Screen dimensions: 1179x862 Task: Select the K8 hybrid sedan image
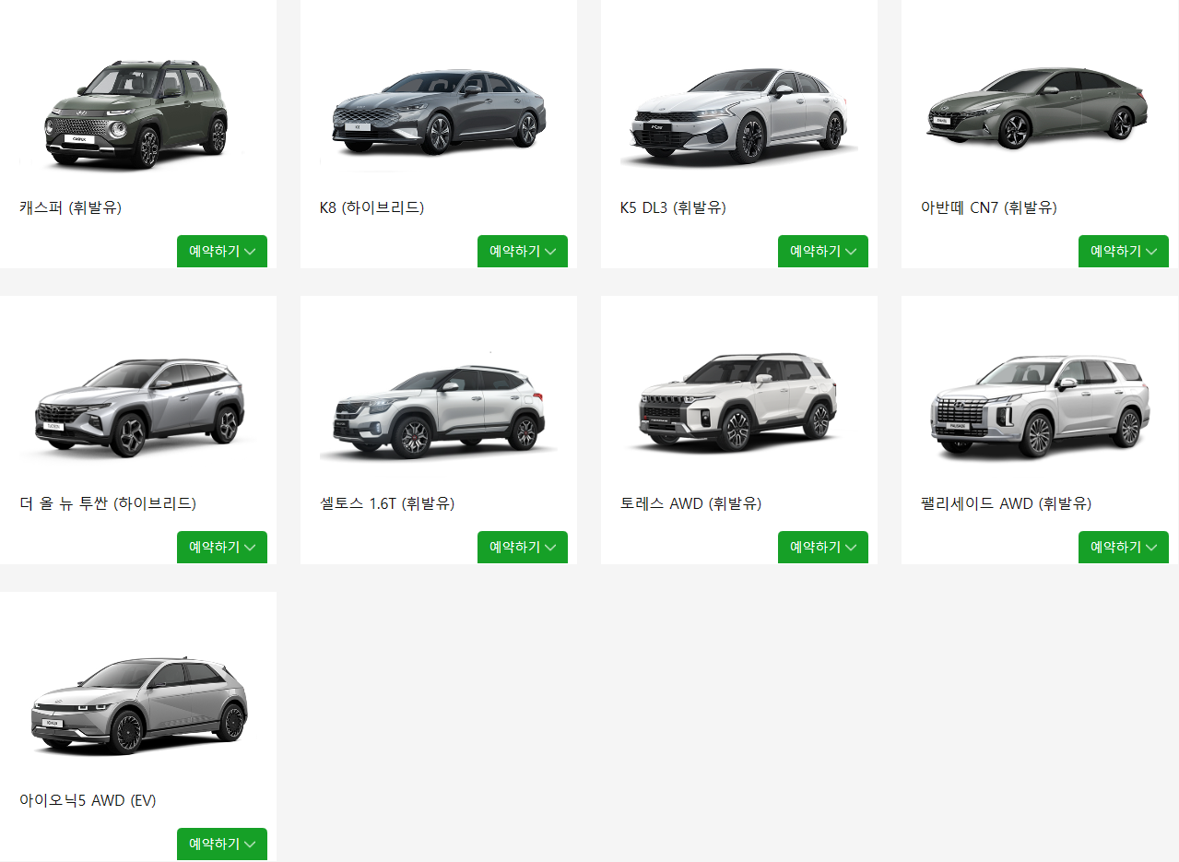(439, 112)
